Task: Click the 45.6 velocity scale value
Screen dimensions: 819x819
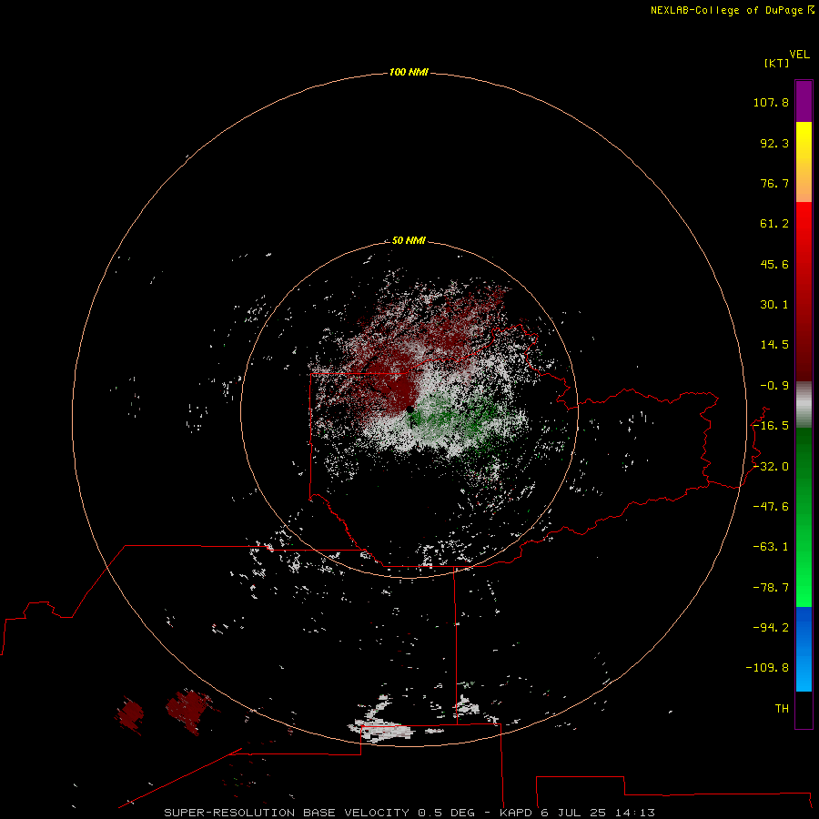Action: [774, 264]
